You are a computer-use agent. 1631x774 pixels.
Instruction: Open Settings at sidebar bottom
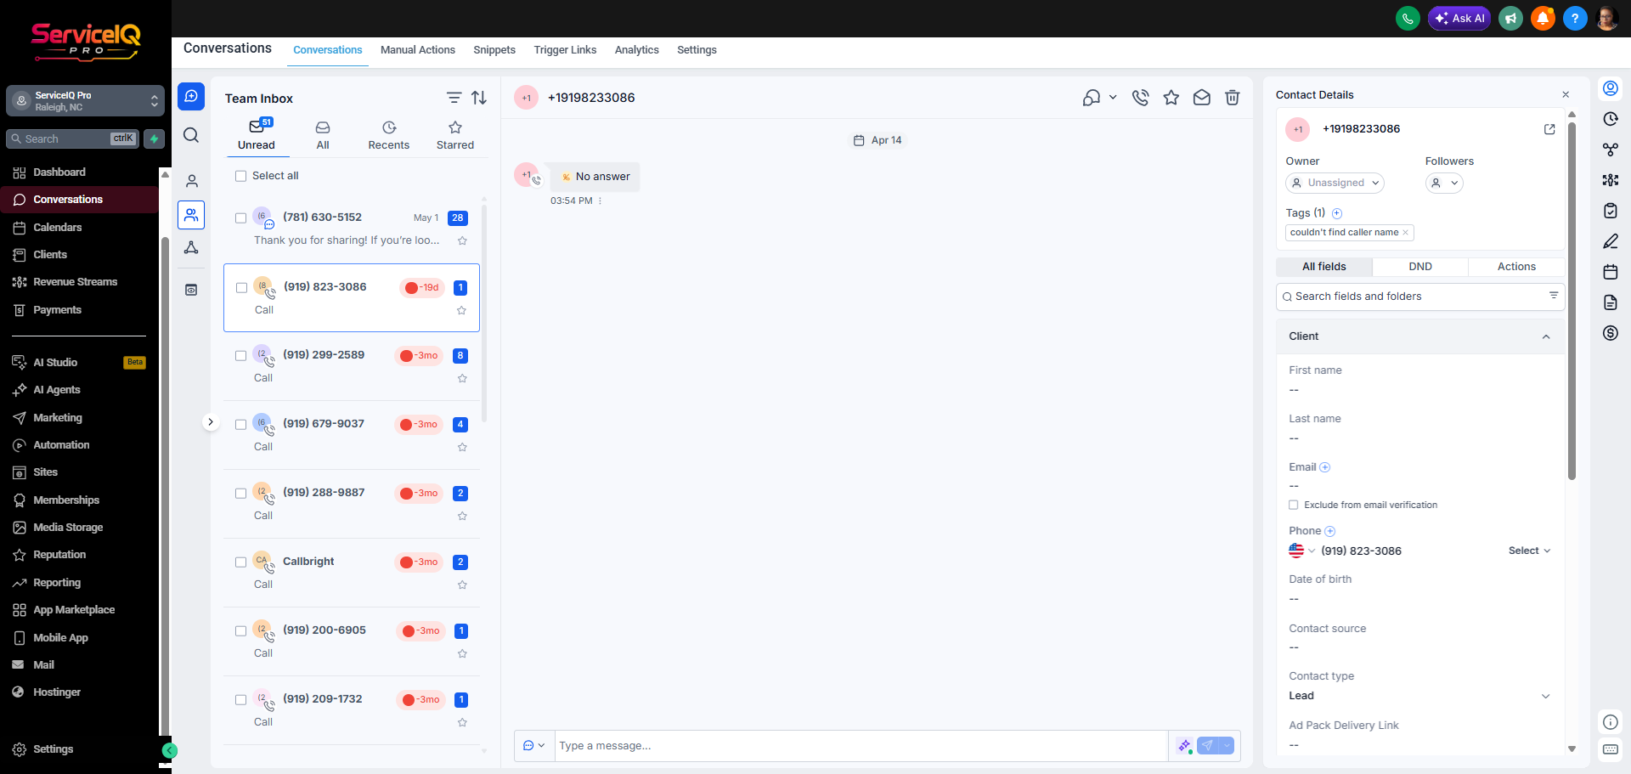(53, 749)
